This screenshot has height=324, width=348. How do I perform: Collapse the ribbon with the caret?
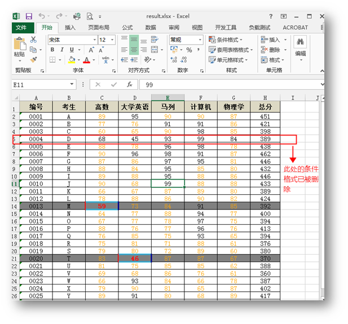click(x=322, y=71)
